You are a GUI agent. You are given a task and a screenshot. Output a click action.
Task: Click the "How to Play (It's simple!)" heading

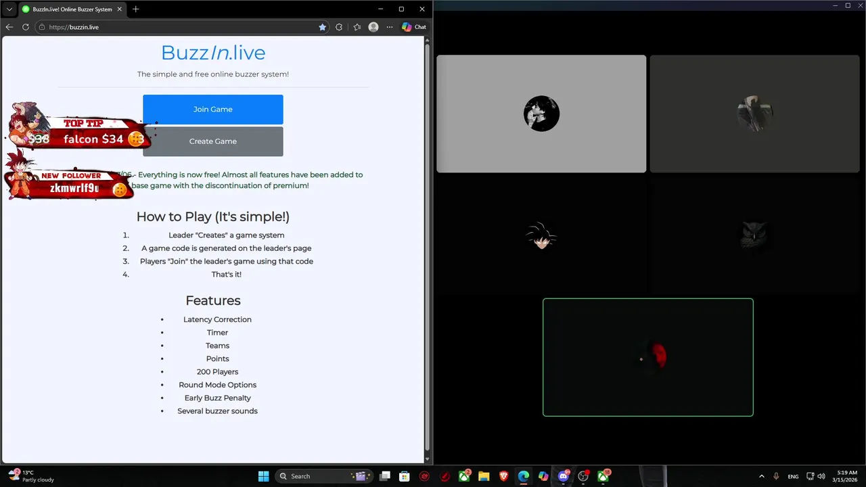point(213,216)
